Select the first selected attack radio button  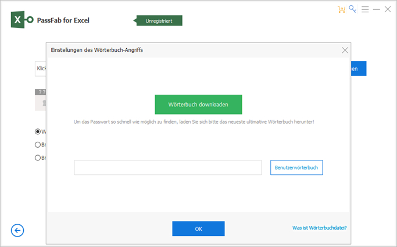38,132
